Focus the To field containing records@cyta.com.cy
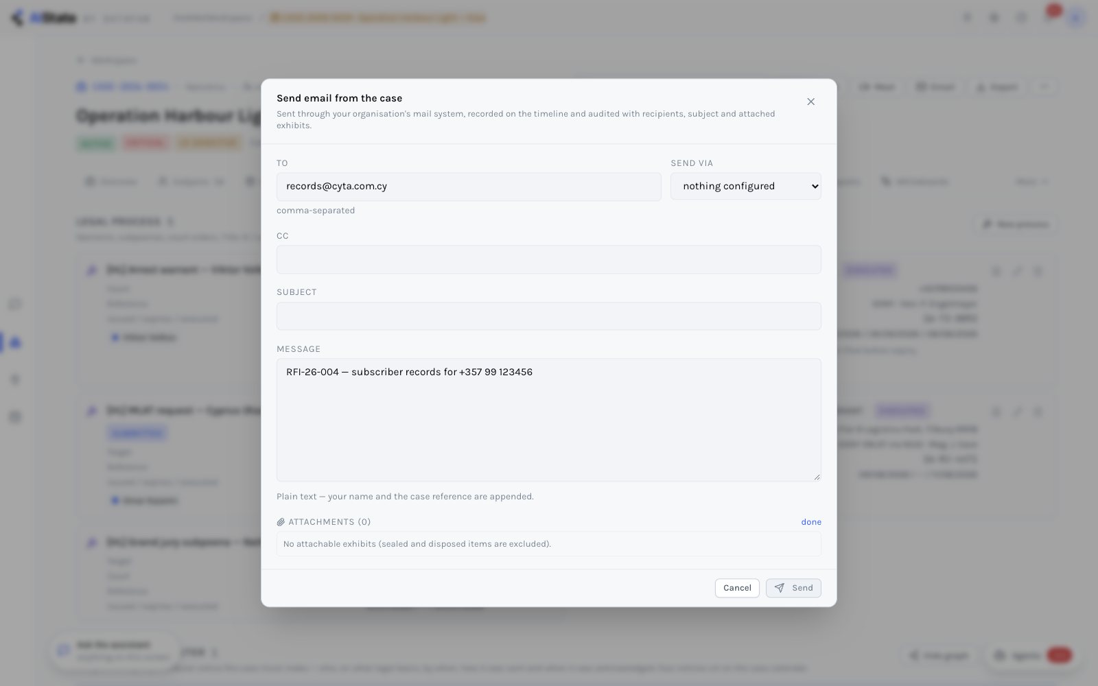This screenshot has height=686, width=1098. (469, 187)
